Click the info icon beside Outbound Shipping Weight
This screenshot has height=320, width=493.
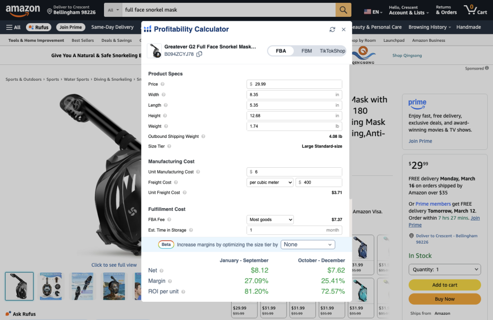pos(203,136)
